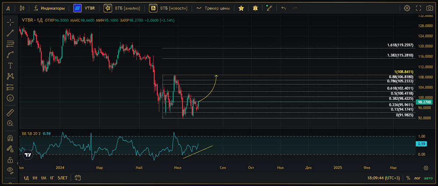
Task: Click the VTBR button
Action: click(85, 8)
